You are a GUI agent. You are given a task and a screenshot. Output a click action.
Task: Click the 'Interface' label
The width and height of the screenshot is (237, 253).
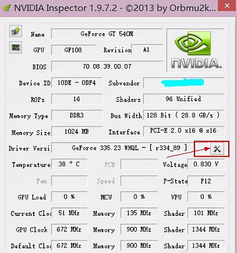coord(124,132)
